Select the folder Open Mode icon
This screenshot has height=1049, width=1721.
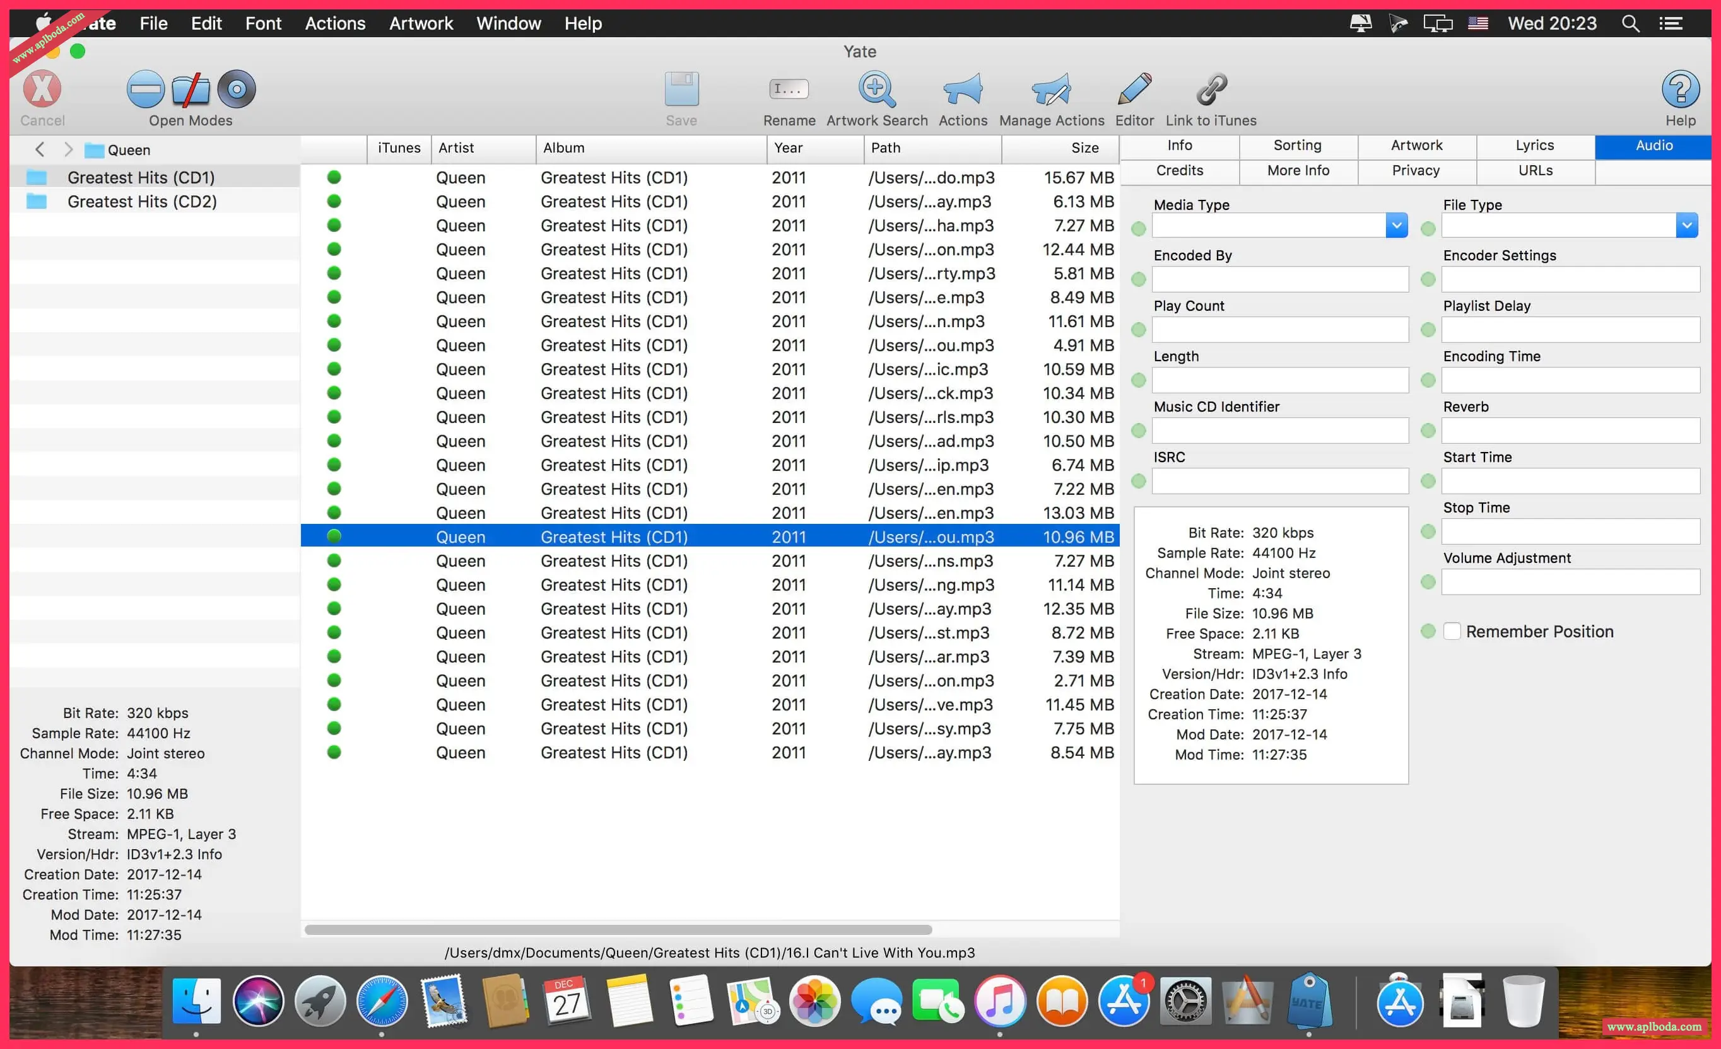click(x=191, y=90)
